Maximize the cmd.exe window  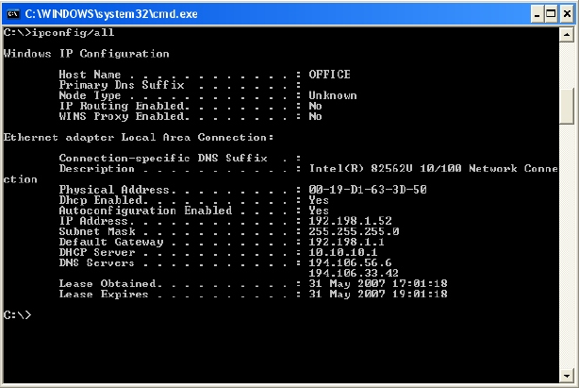coord(551,14)
